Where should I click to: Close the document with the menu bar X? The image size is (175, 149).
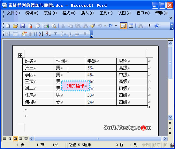coord(171,18)
